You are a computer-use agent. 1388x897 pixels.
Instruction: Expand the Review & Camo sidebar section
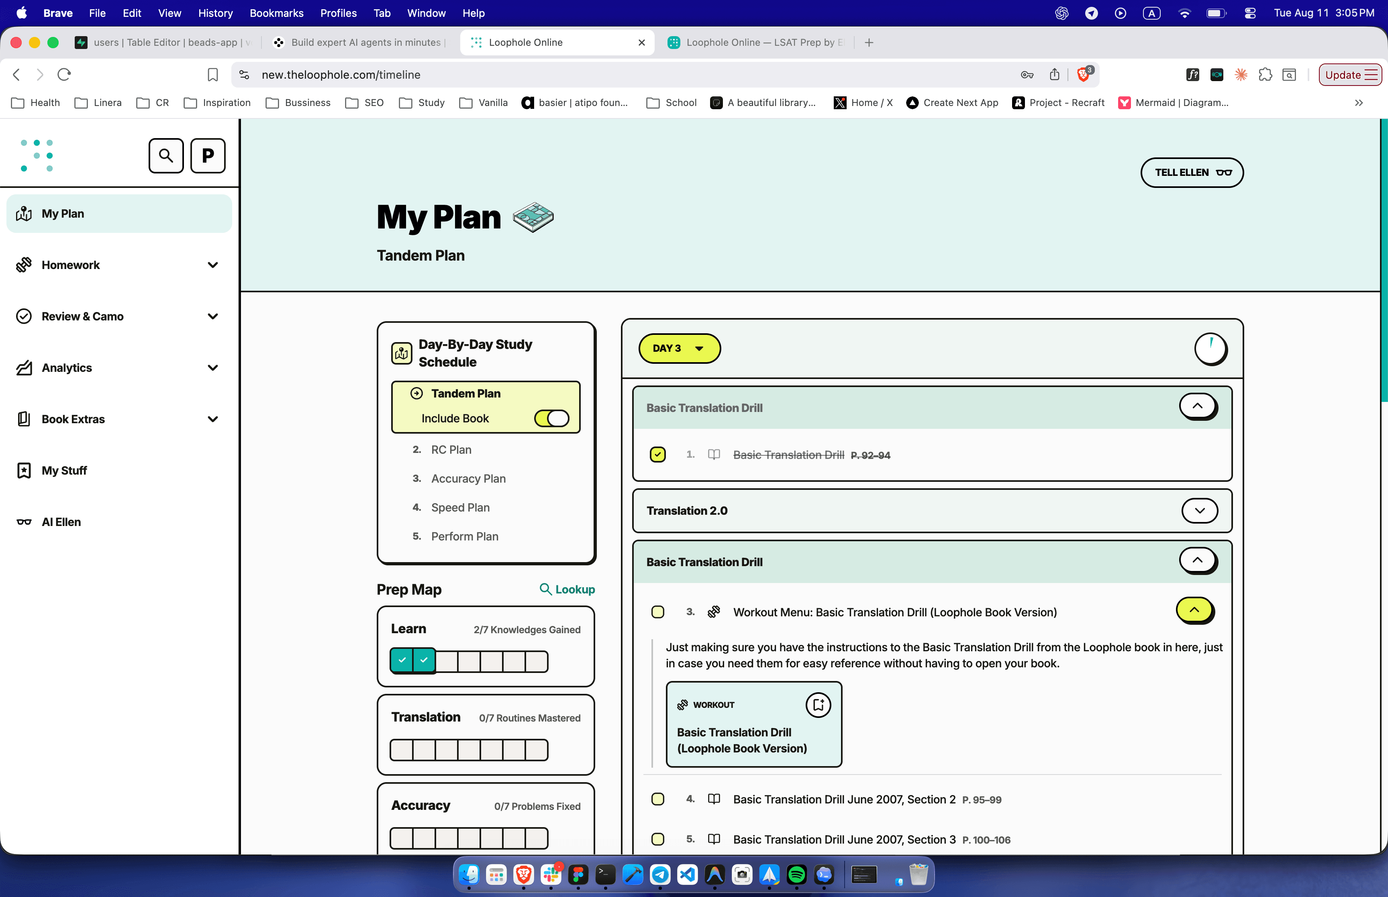tap(212, 316)
